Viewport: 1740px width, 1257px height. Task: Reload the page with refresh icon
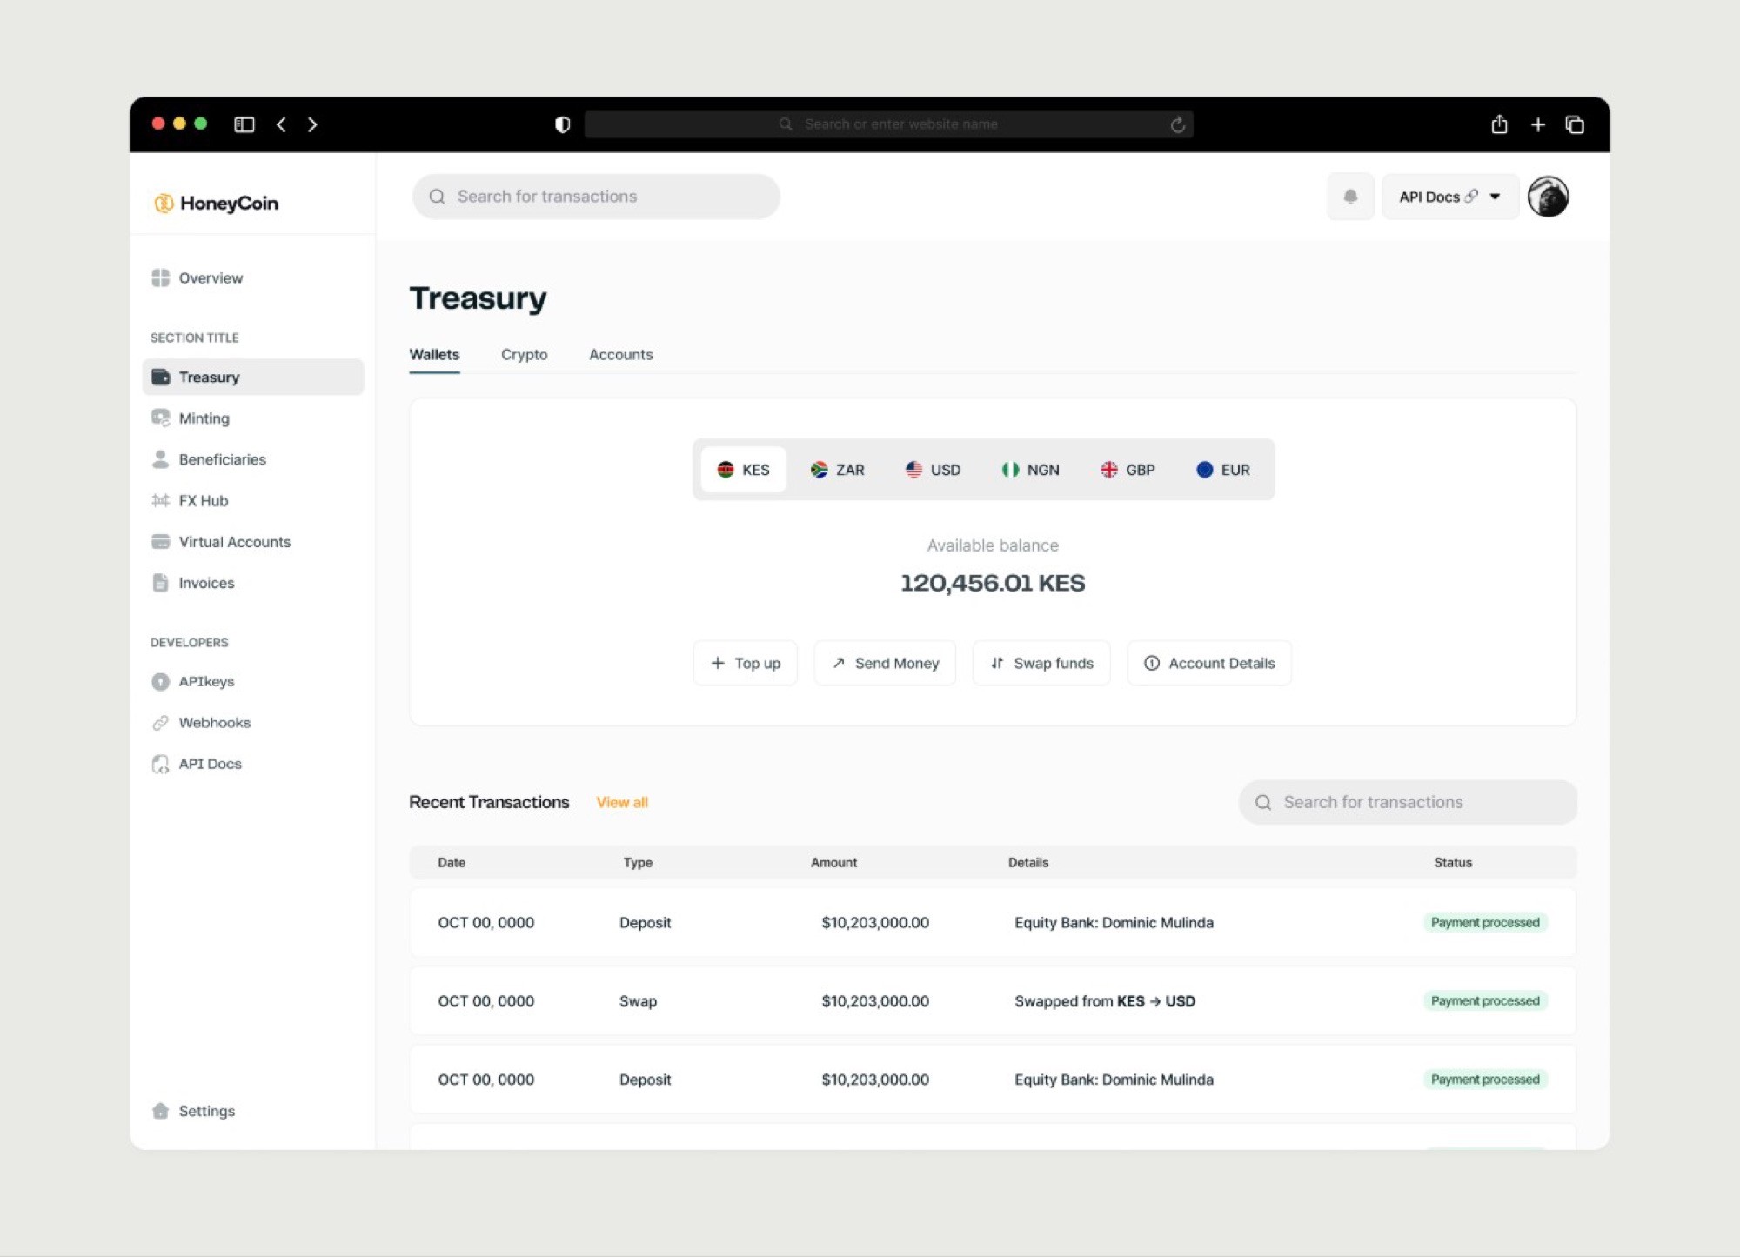tap(1178, 124)
